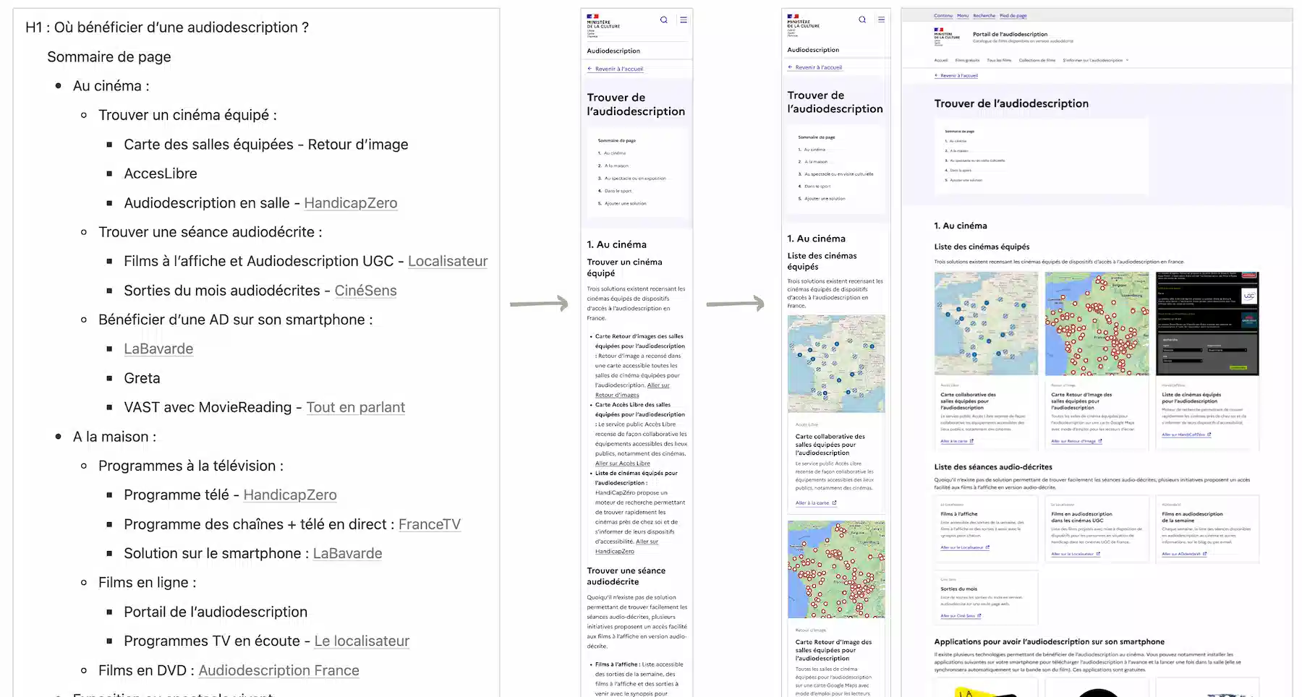Click the FranceTV link in outline
Image resolution: width=1302 pixels, height=697 pixels.
429,524
